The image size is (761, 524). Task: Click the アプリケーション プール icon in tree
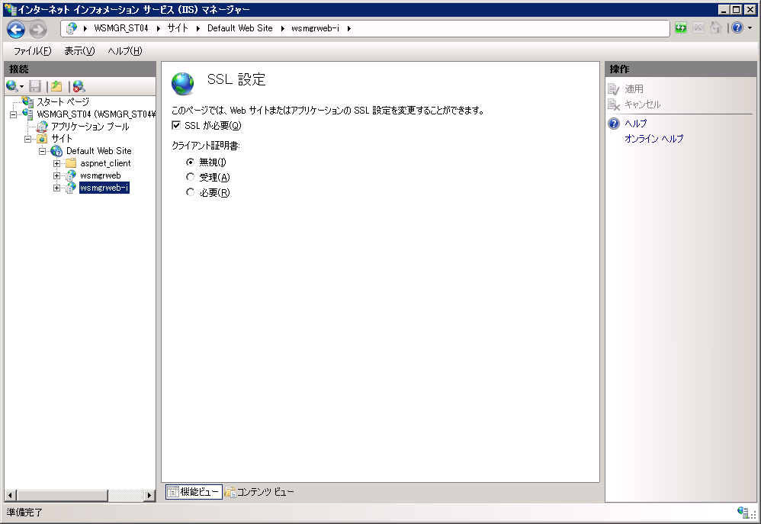tap(42, 127)
